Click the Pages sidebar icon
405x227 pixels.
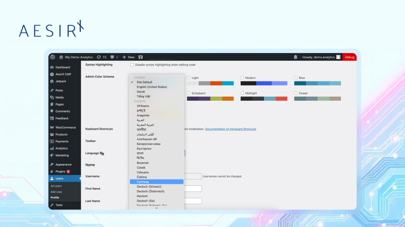52,104
